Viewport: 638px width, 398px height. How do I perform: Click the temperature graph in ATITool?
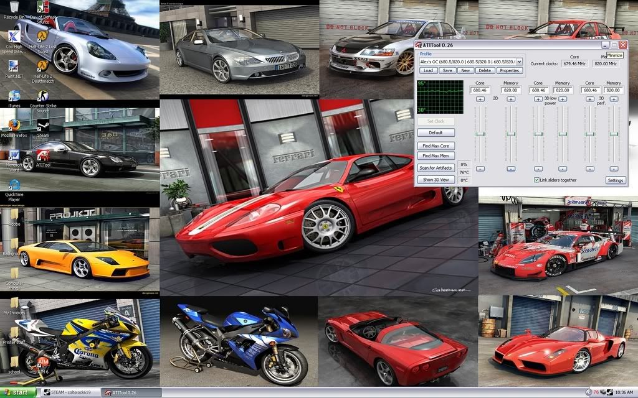tap(440, 97)
